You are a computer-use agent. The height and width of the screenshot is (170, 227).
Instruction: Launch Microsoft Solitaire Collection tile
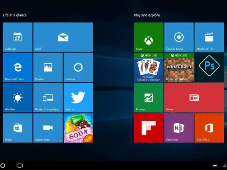pyautogui.click(x=149, y=67)
